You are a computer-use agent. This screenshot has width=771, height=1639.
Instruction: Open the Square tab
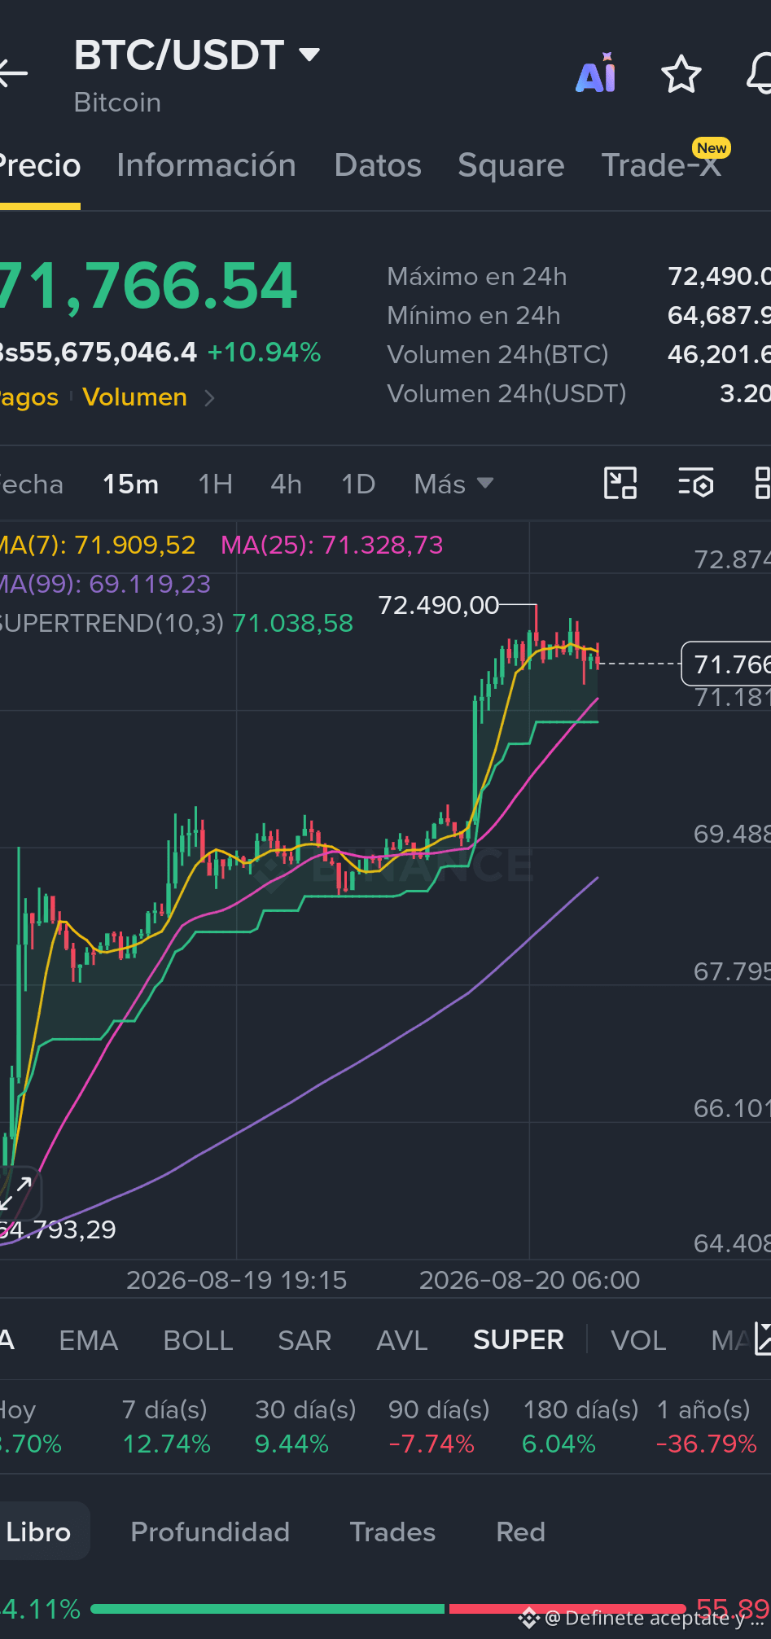(x=511, y=165)
